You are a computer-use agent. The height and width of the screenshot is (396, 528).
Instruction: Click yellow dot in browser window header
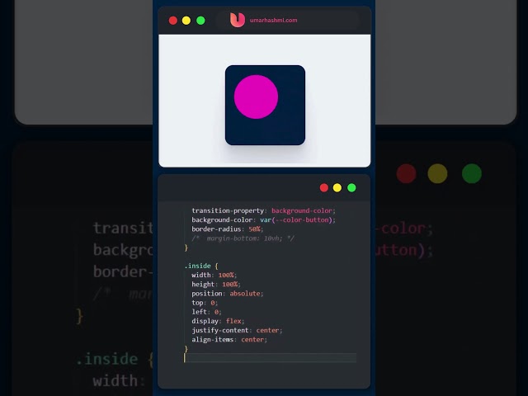pyautogui.click(x=186, y=21)
